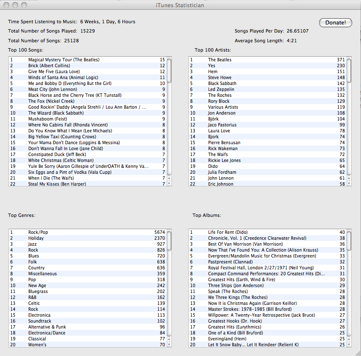The width and height of the screenshot is (361, 356).
Task: Select artist The Beatles in Top Artists
Action: (268, 60)
